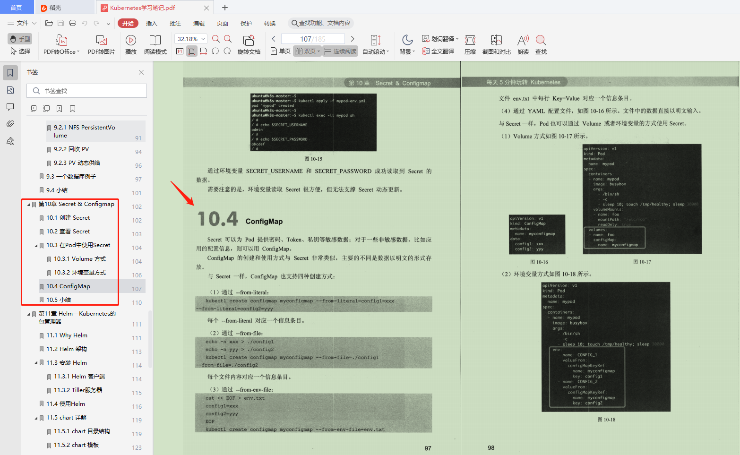740x455 pixels.
Task: Collapse 11.5 chart 详解 bookmark
Action: 36,418
